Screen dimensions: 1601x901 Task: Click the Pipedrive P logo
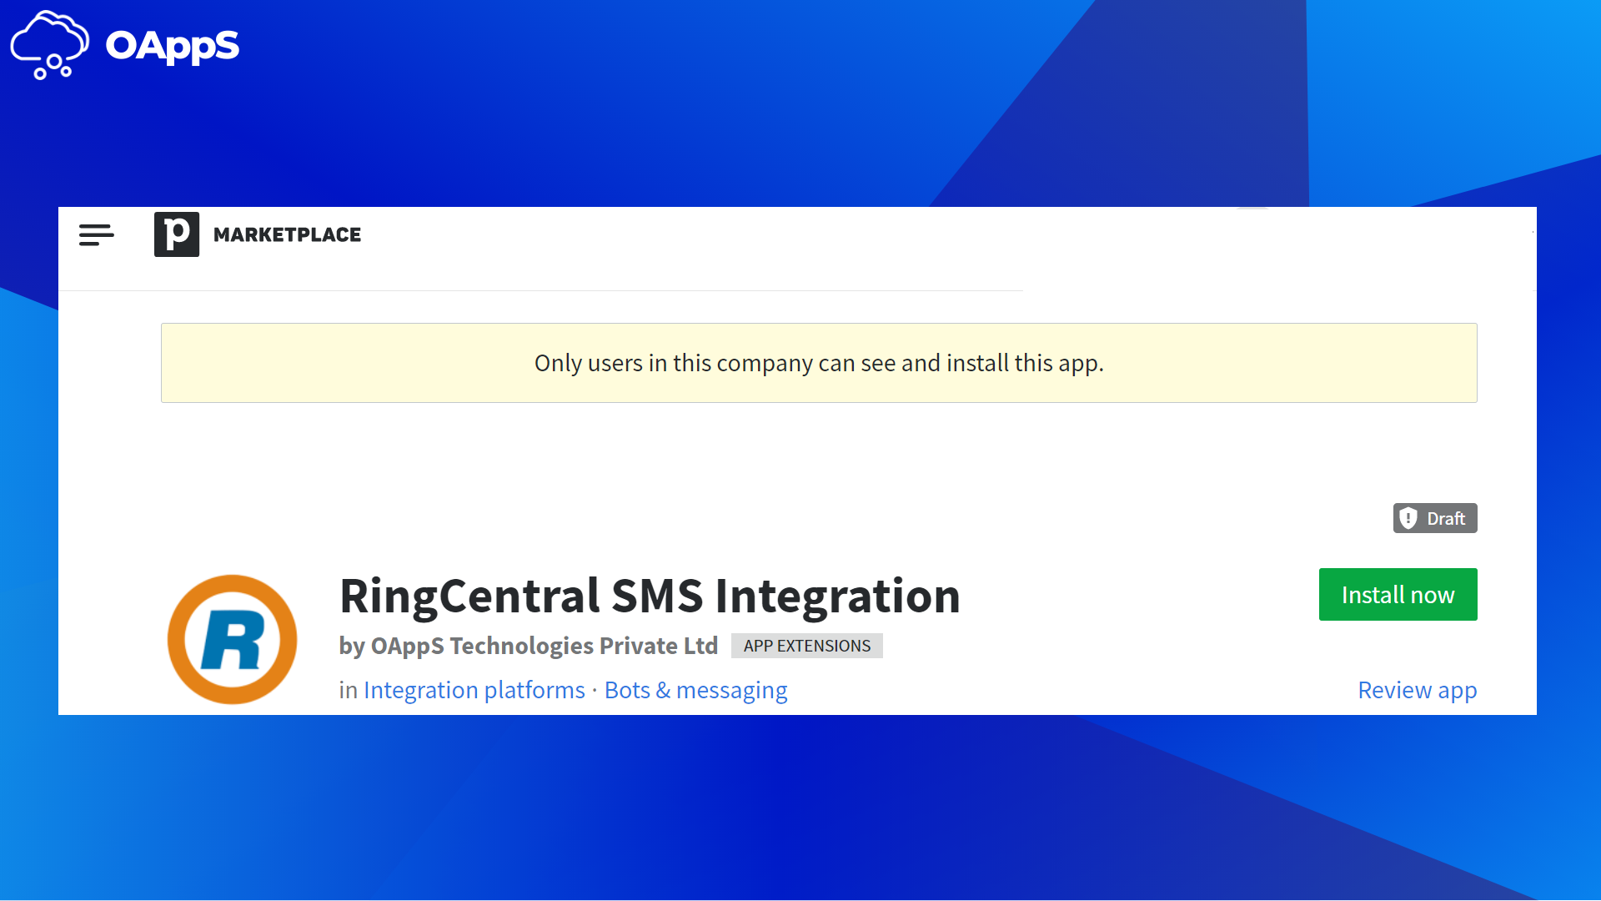(177, 234)
